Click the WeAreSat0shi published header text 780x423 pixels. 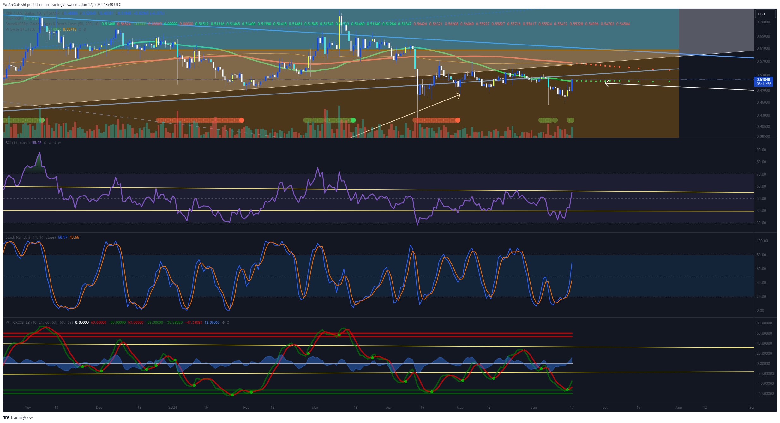62,5
